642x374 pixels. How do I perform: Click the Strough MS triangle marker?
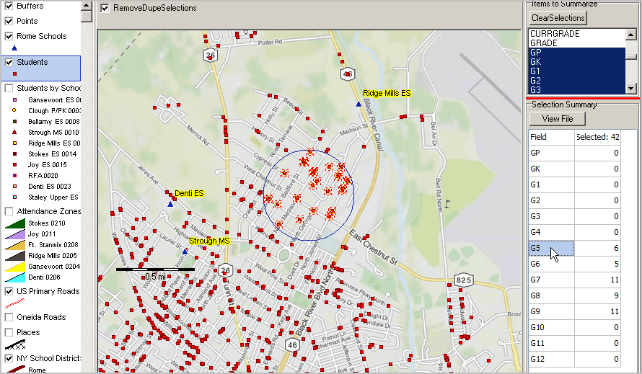185,251
